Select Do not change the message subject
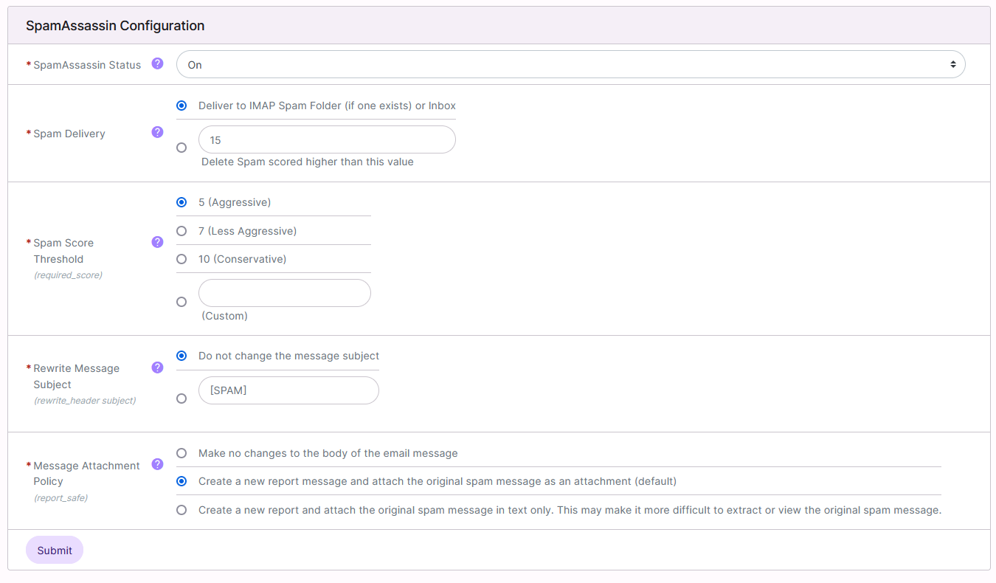Screen dimensions: 996x583 (x=181, y=356)
